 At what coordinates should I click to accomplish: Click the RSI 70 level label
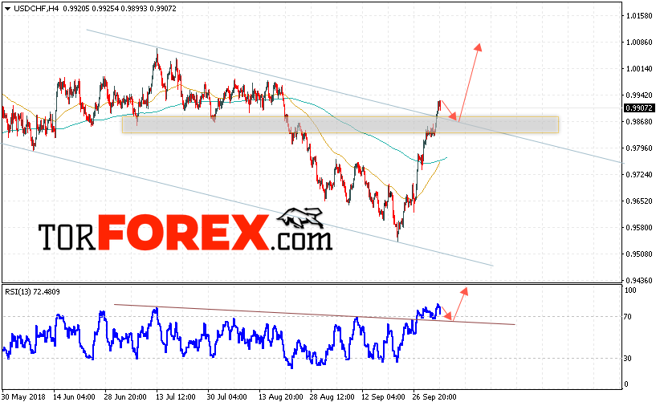(627, 316)
